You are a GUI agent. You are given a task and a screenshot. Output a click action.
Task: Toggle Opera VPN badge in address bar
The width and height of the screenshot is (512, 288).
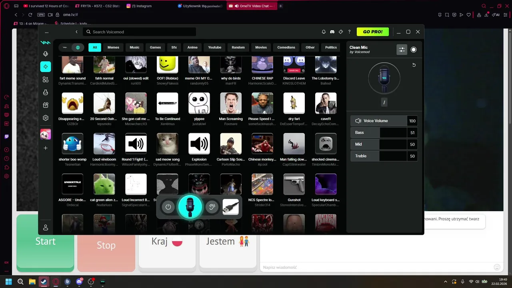(x=41, y=15)
